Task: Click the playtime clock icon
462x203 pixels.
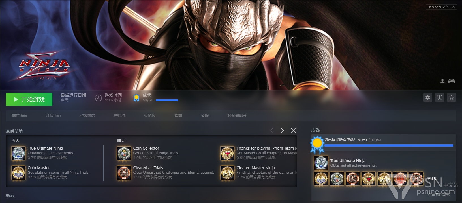Action: [x=98, y=98]
